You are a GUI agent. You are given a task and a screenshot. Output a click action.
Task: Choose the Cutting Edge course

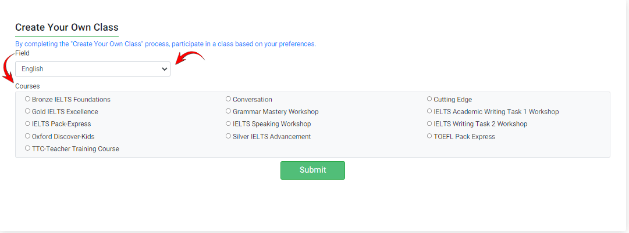[x=429, y=99]
